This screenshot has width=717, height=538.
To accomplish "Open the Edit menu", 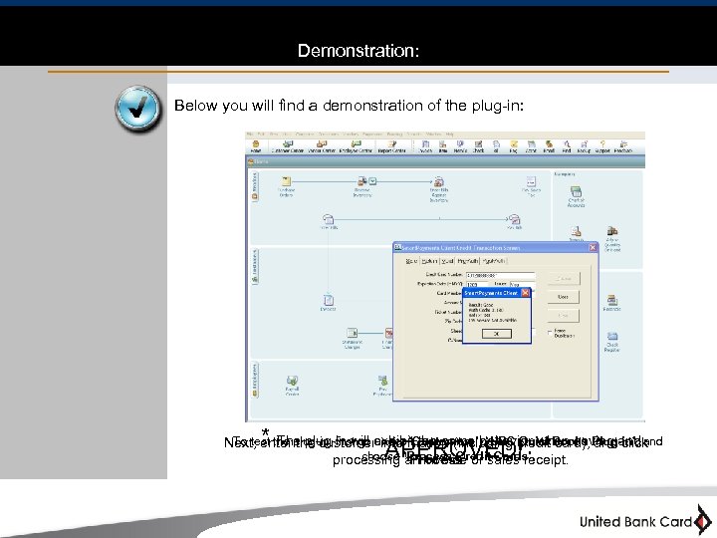I will [x=261, y=134].
